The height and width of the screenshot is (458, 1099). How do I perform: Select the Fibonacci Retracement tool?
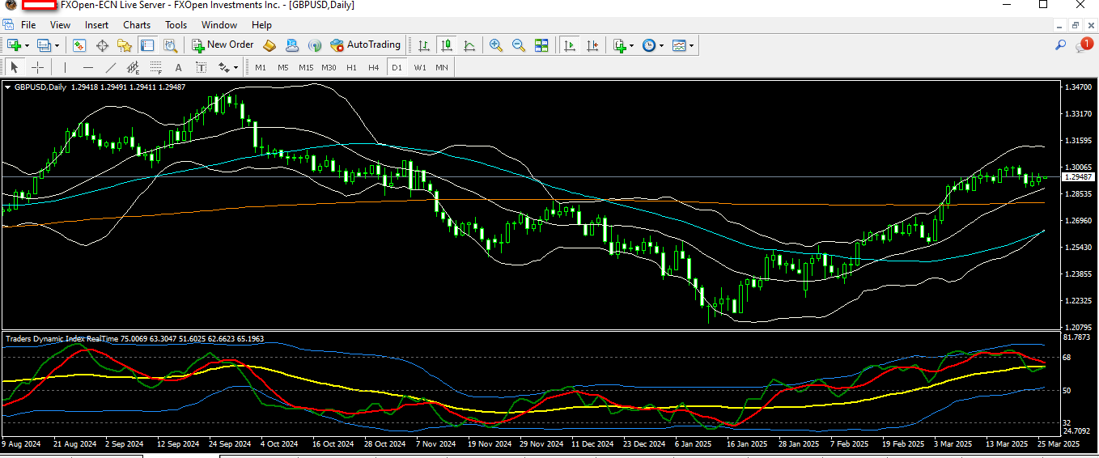click(155, 67)
